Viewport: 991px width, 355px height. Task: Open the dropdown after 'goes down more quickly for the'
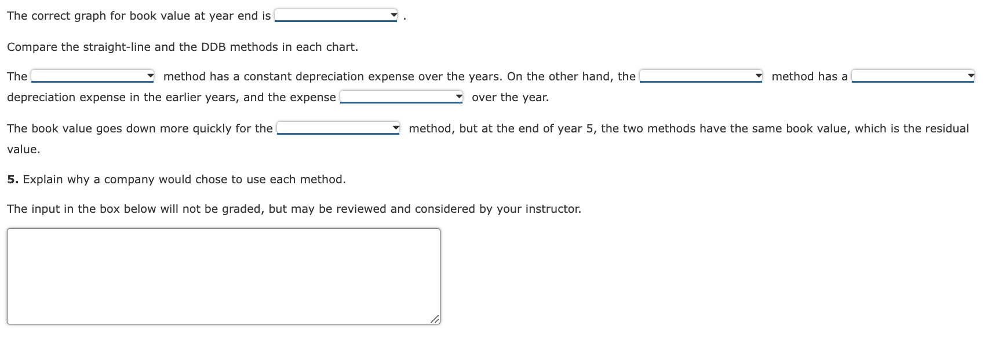pos(336,128)
